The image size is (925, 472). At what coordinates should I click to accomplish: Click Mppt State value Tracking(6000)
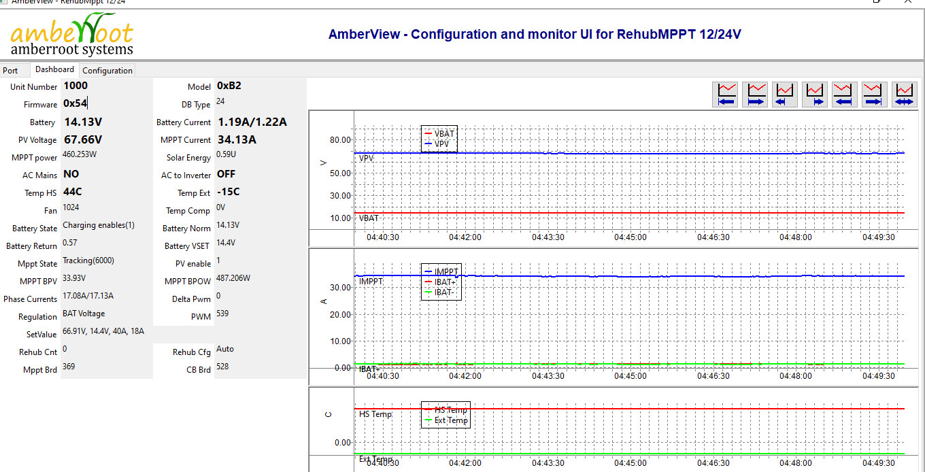tap(88, 260)
